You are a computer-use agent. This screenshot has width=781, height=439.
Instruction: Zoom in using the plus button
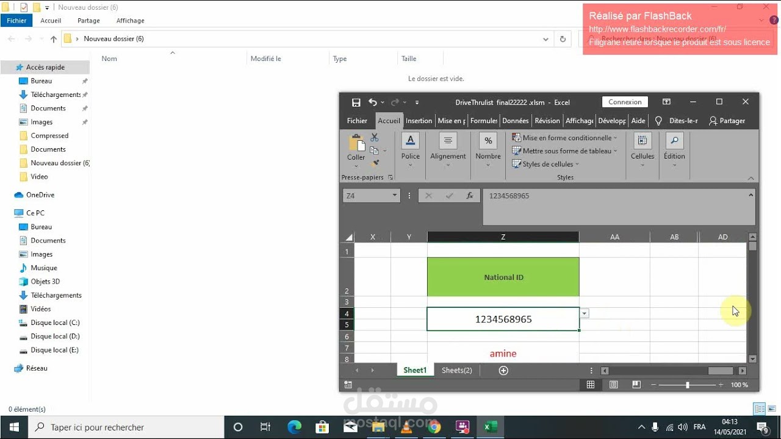coord(721,385)
